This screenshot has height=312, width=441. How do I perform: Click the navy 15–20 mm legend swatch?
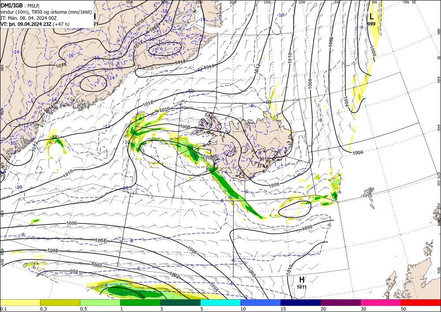tap(301, 302)
